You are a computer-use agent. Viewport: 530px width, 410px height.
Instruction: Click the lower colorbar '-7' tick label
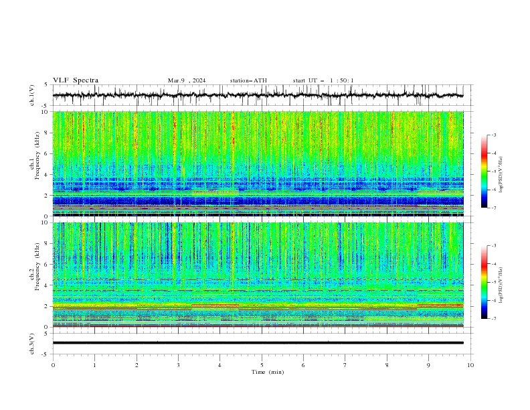coord(494,318)
